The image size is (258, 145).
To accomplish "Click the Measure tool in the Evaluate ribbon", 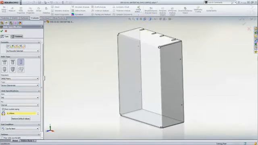I will click(12, 9).
